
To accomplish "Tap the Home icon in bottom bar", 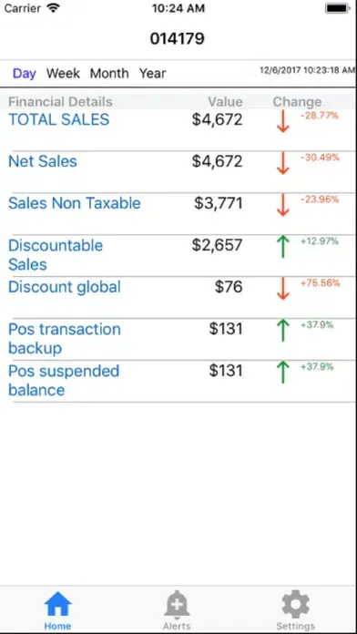I will [x=57, y=604].
